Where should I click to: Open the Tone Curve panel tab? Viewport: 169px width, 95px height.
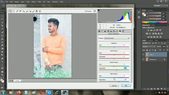coord(102,31)
